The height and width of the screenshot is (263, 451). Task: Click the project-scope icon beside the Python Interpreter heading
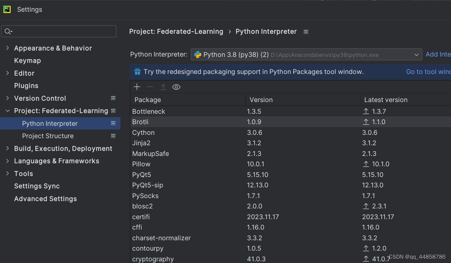coord(306,32)
